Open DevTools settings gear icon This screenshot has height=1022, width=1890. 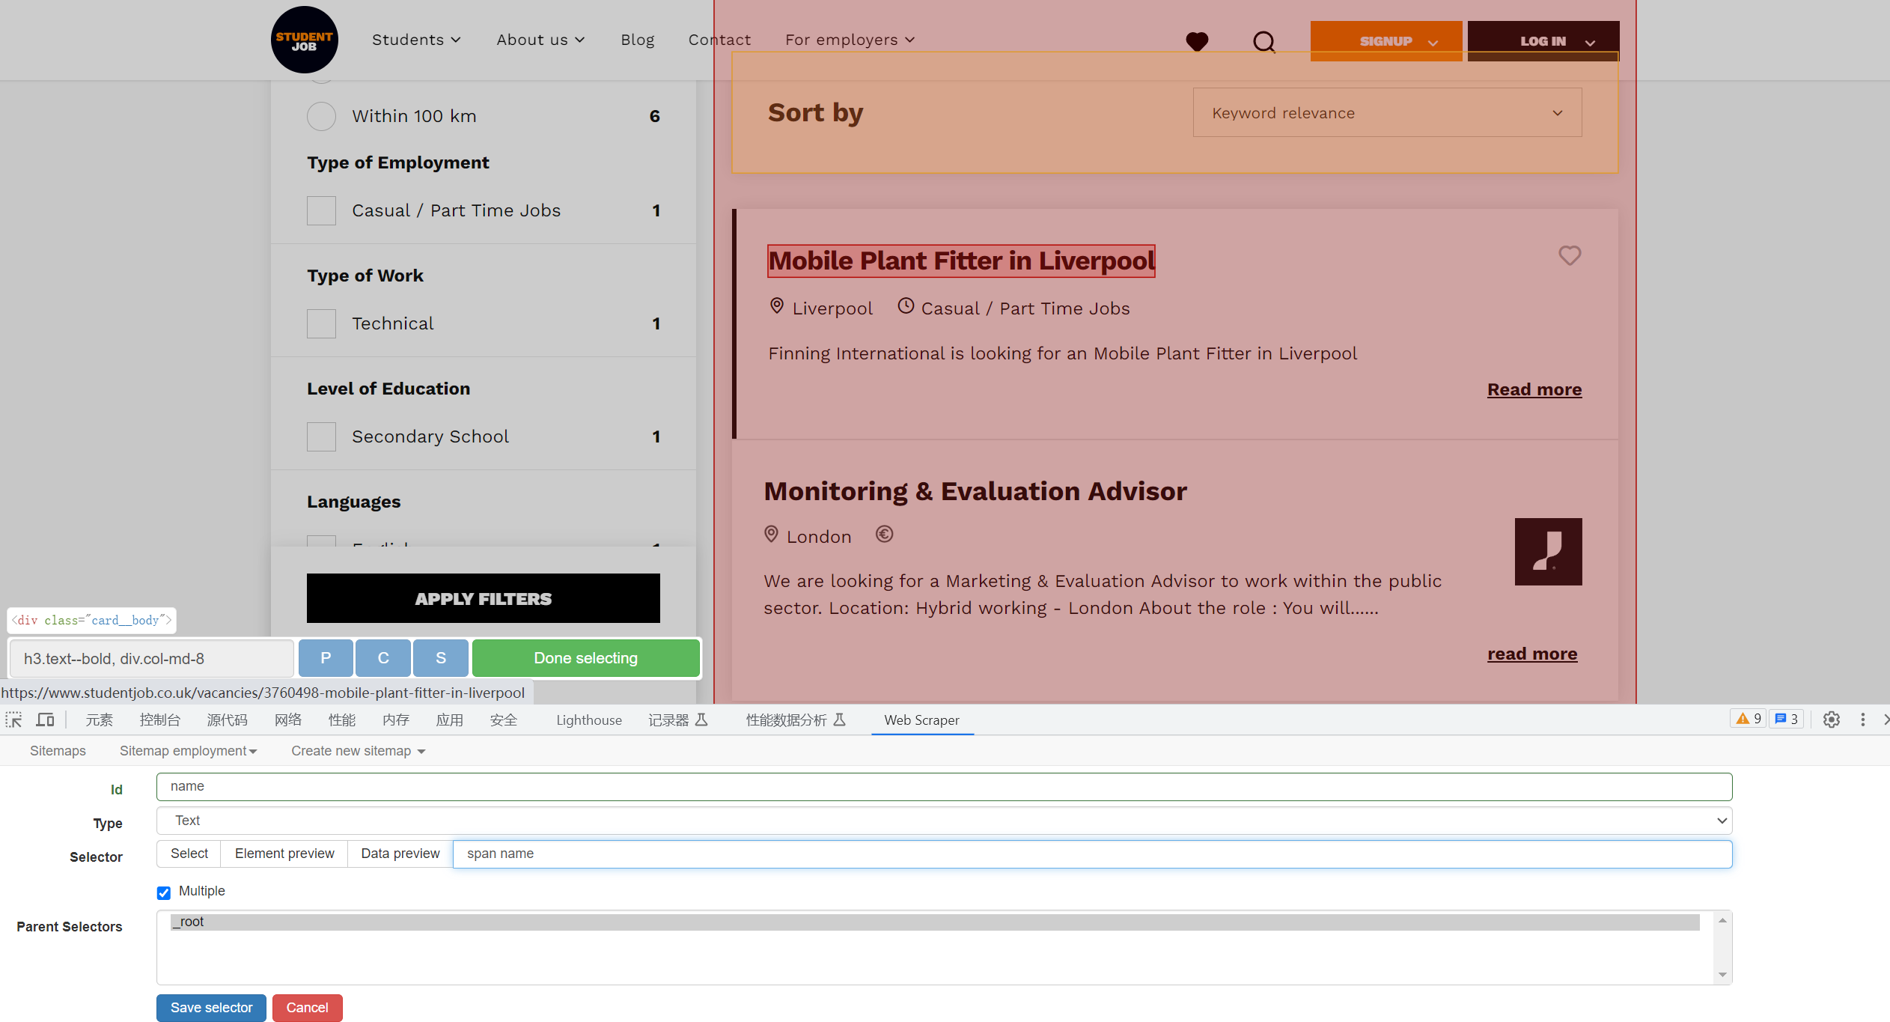click(1831, 720)
